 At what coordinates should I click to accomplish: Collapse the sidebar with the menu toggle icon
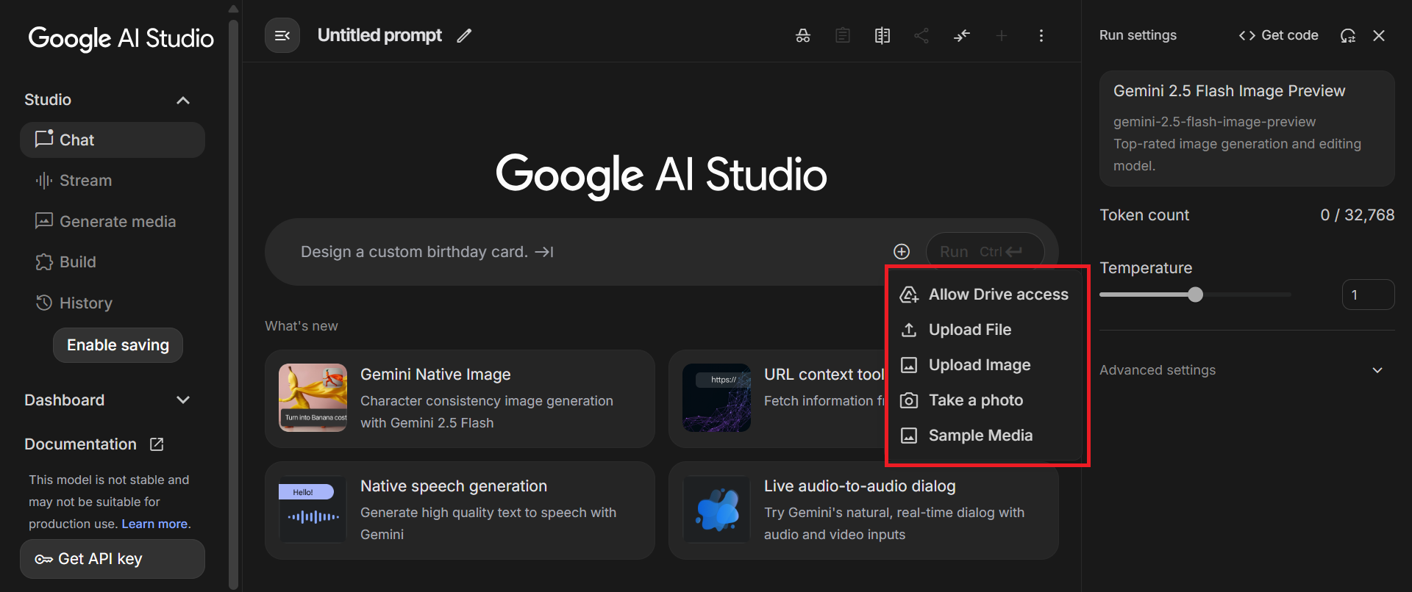click(x=282, y=35)
